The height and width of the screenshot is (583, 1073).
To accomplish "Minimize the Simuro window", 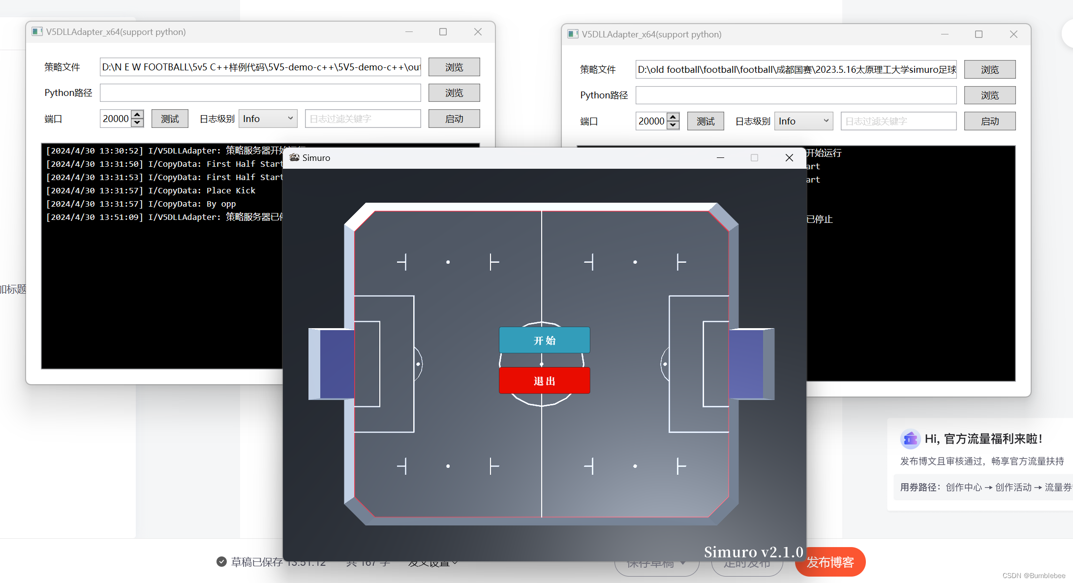I will click(720, 157).
